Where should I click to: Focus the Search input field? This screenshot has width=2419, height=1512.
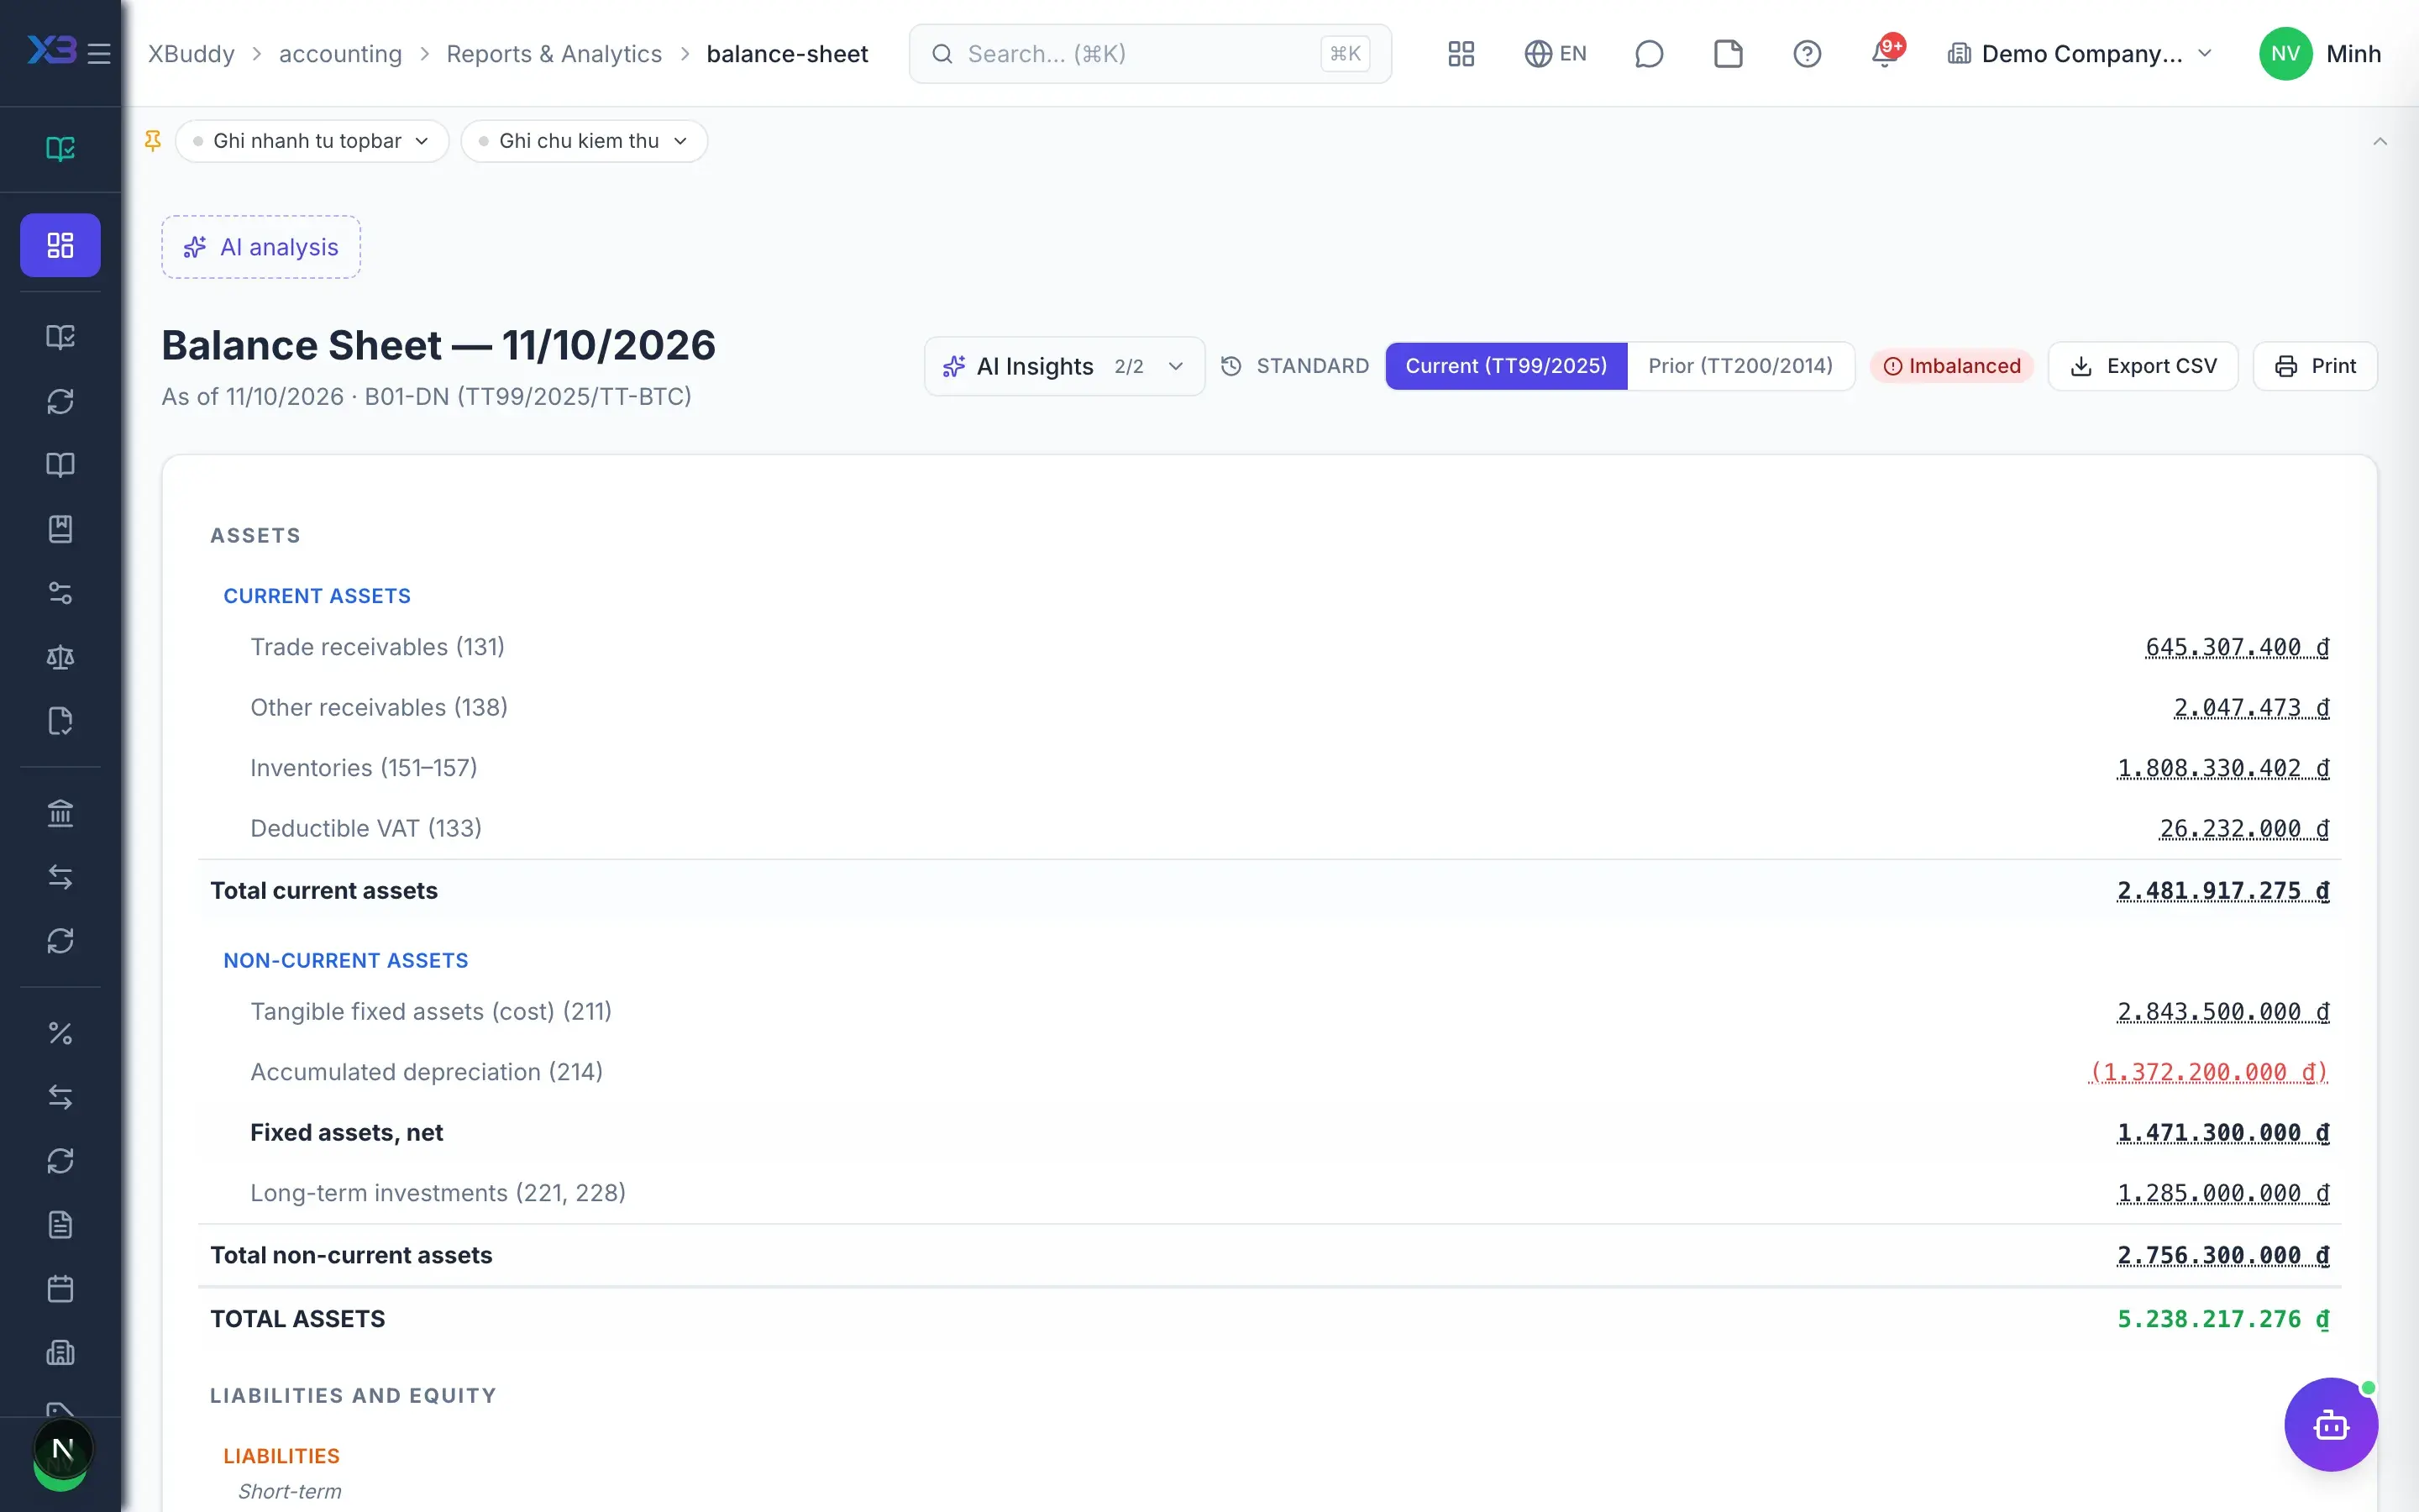point(1150,54)
